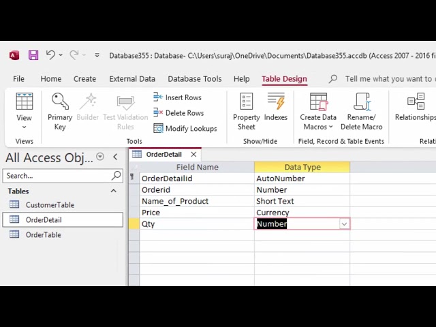
Task: Click the OrderDetail document tab
Action: (x=164, y=155)
